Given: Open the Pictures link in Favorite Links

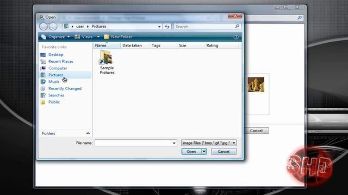Looking at the screenshot, I should coord(55,75).
